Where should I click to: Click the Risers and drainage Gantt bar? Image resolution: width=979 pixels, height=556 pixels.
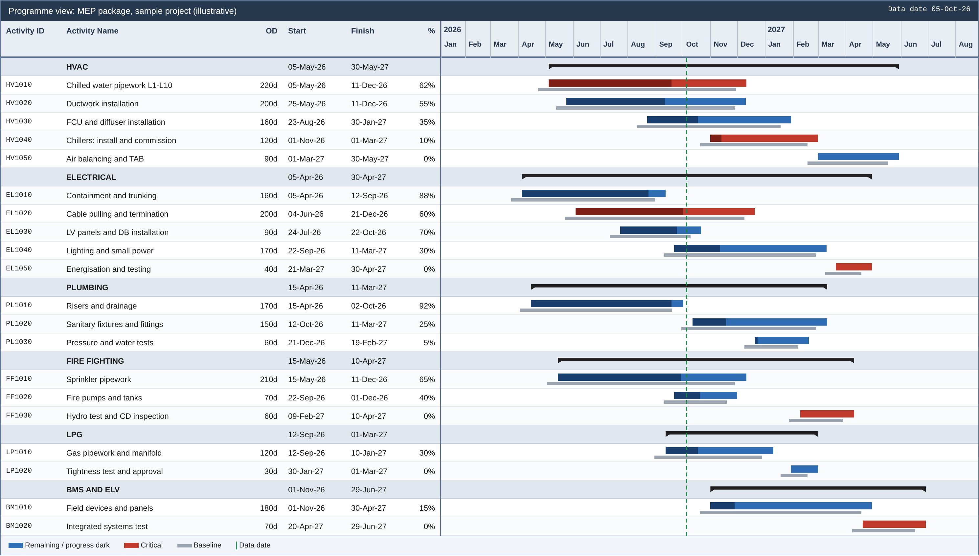(607, 304)
